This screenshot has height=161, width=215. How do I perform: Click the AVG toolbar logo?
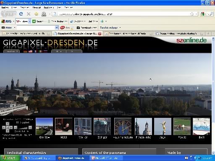tap(6, 21)
